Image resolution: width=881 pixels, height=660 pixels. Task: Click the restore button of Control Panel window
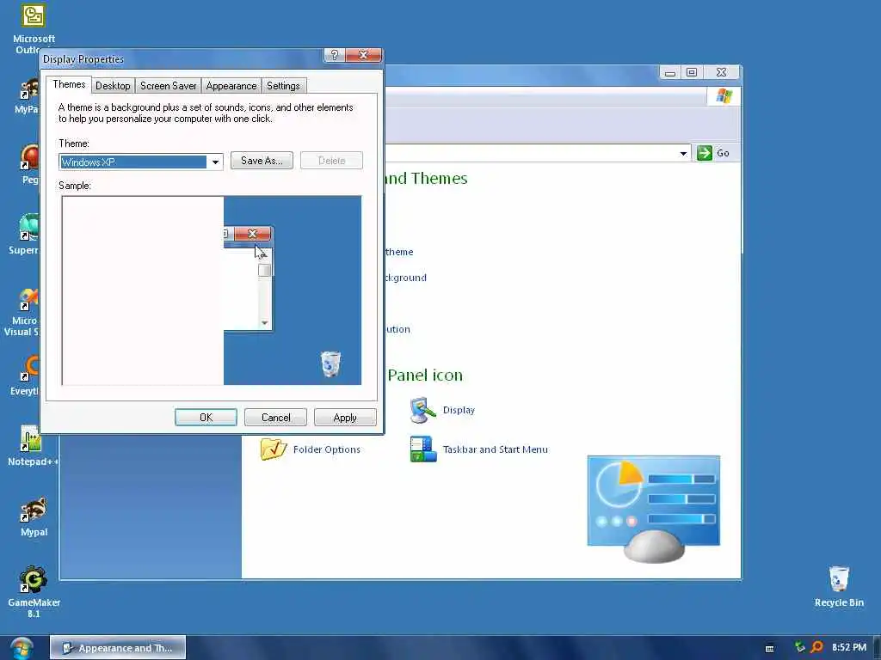(x=692, y=72)
